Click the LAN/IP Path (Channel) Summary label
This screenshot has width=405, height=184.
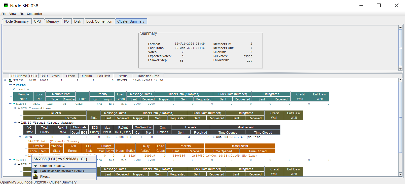pos(54,141)
